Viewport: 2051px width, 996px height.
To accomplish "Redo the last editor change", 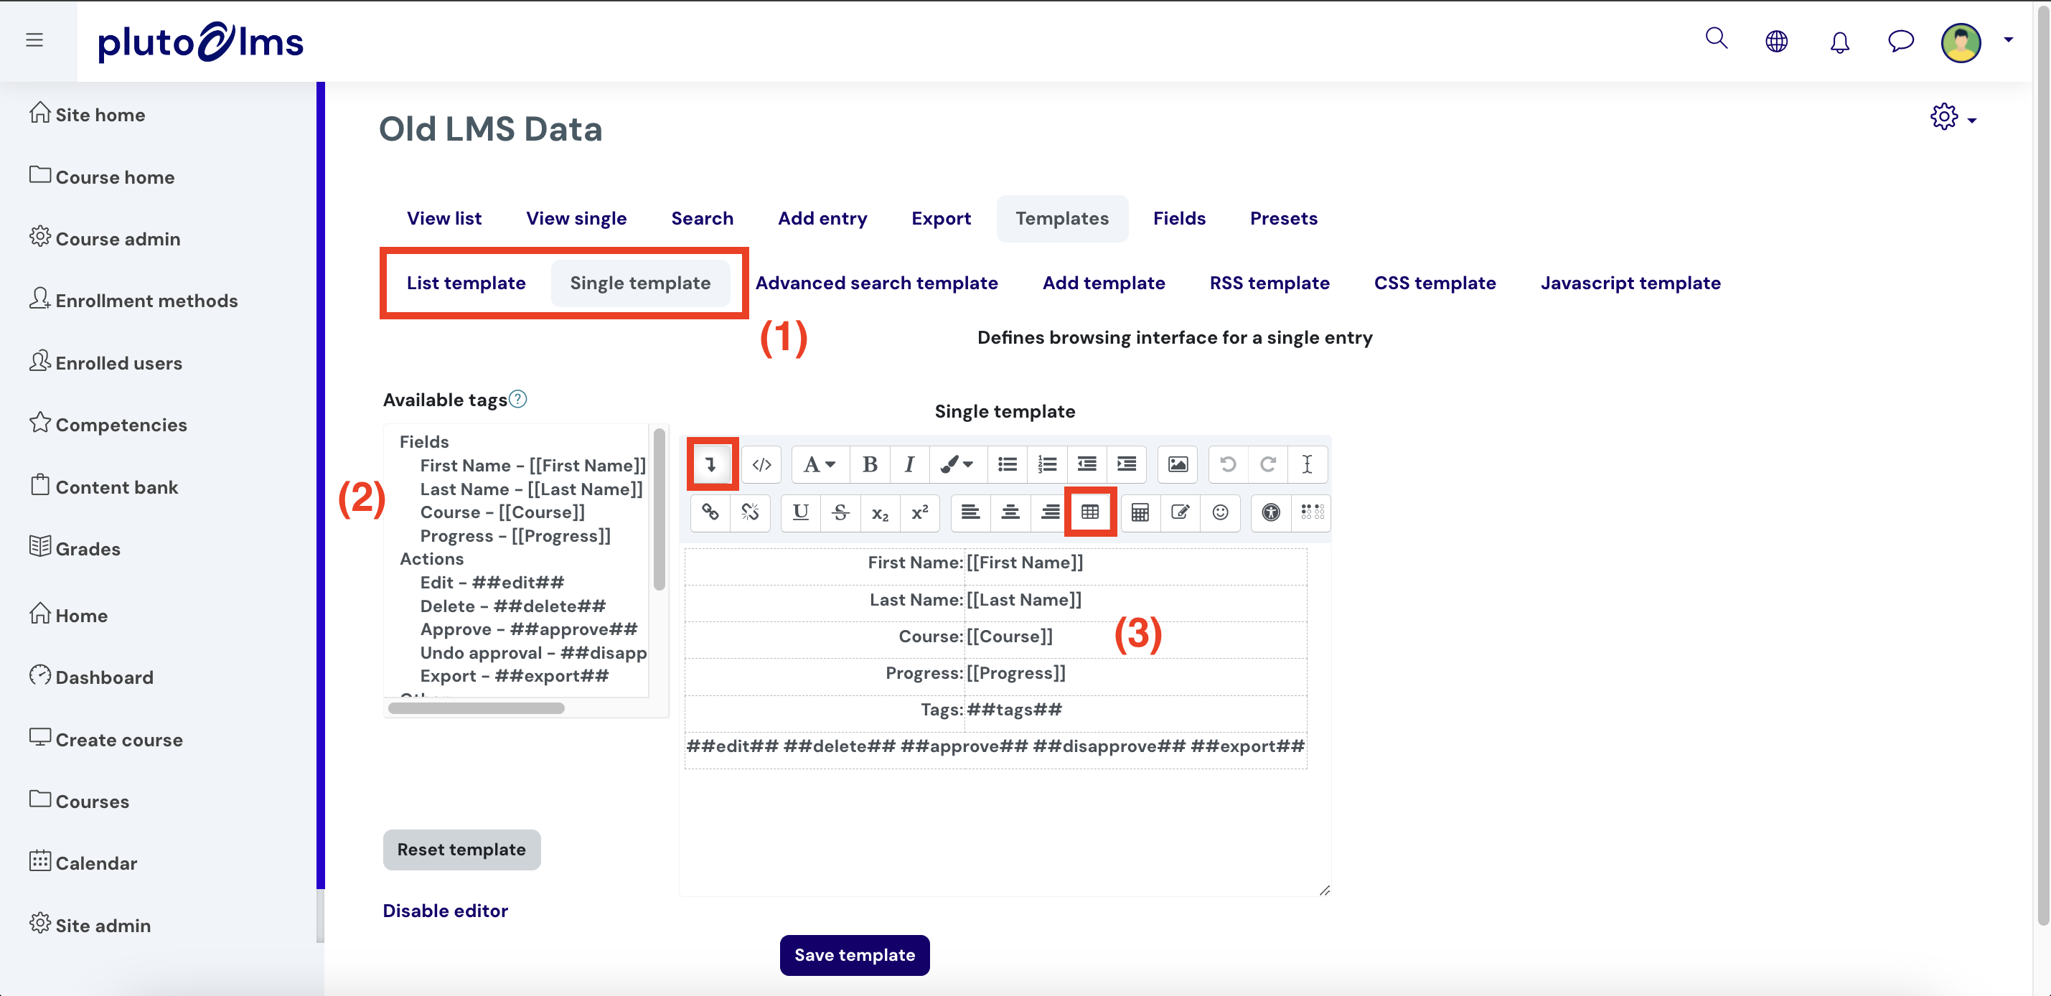I will click(1268, 464).
